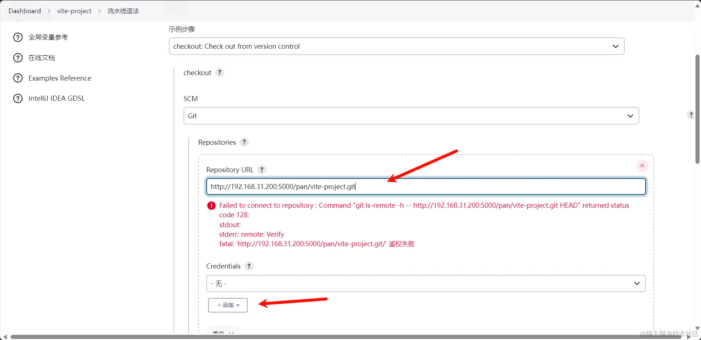Open the 在线文档 sidebar link
This screenshot has width=701, height=340.
[41, 58]
